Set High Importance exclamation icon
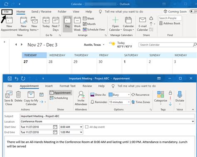Image resolution: width=197 pixels, height=157 pixels. [x=170, y=98]
